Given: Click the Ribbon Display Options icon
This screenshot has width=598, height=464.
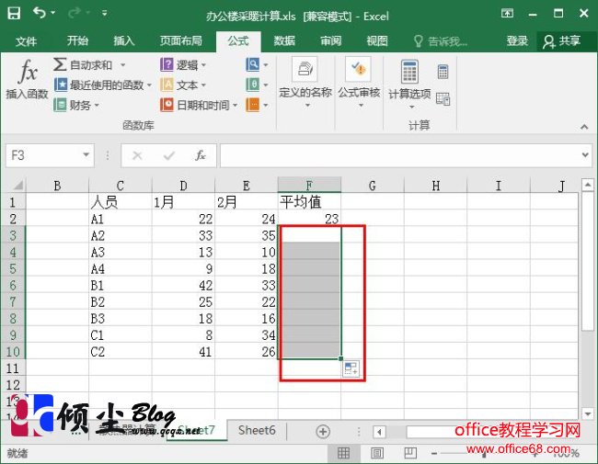Looking at the screenshot, I should (507, 14).
